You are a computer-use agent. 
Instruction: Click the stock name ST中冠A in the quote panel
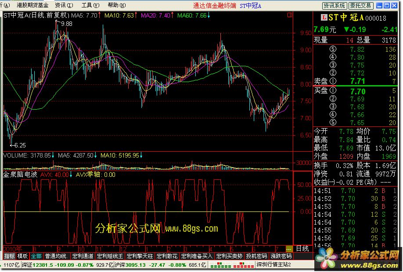[x=346, y=18]
